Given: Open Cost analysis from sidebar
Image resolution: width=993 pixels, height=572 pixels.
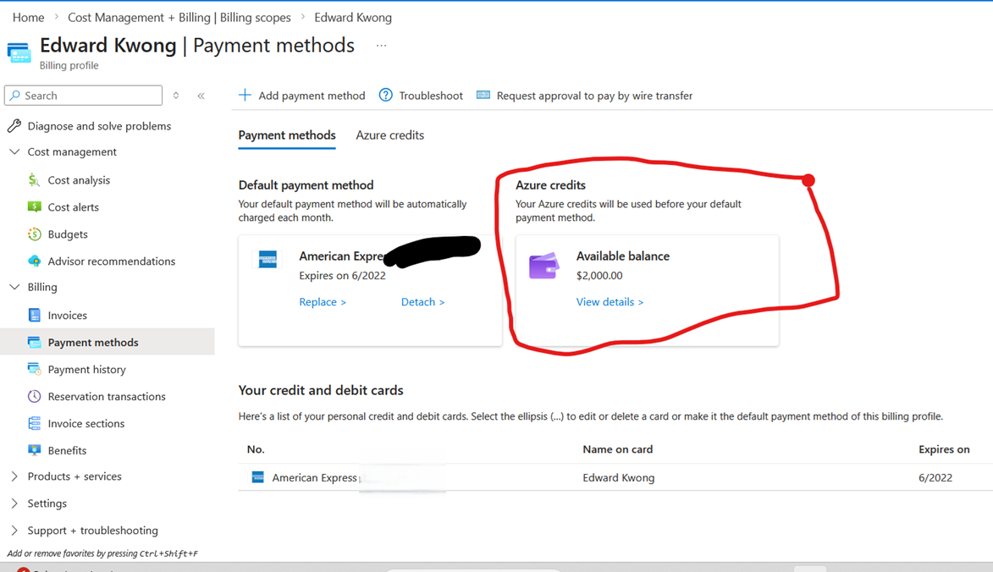Looking at the screenshot, I should click(x=79, y=180).
